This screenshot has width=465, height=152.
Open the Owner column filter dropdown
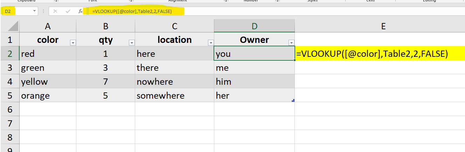click(291, 43)
